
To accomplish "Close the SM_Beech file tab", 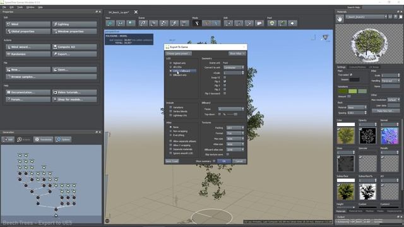I will point(136,12).
